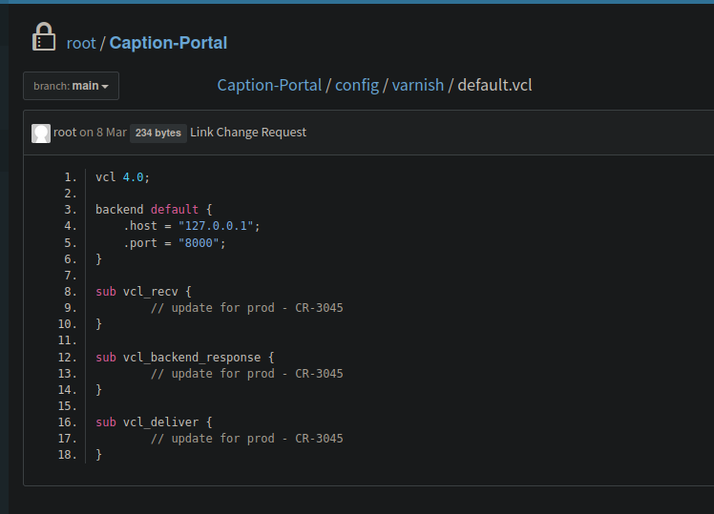Click the 'backend default {' code line
The width and height of the screenshot is (714, 514).
point(154,210)
